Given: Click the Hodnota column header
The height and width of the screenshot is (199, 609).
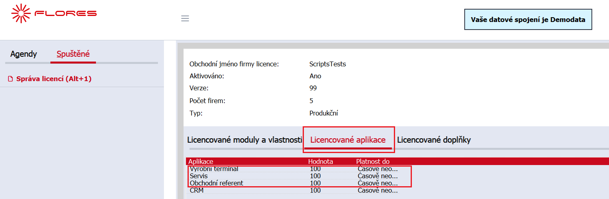Looking at the screenshot, I should tap(320, 161).
